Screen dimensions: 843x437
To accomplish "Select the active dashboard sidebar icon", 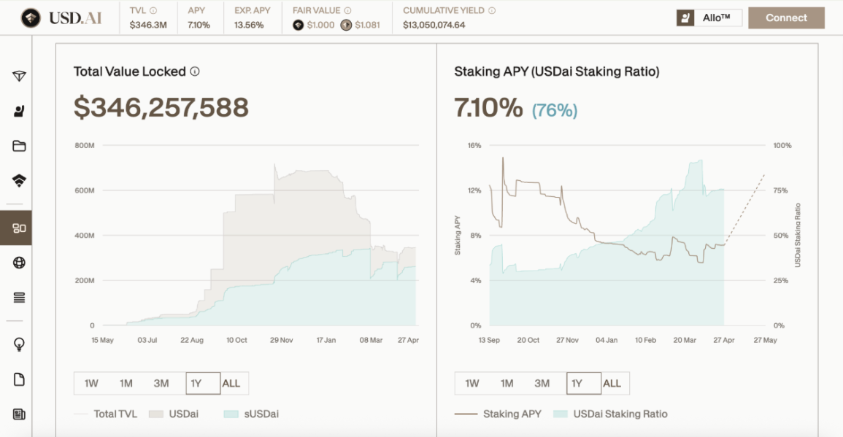I will tap(19, 228).
